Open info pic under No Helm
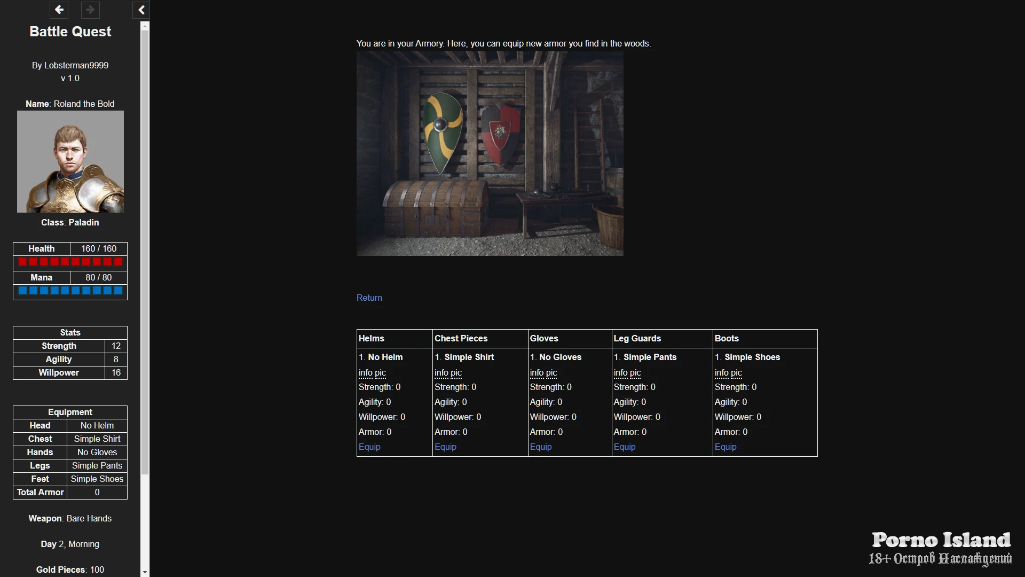This screenshot has width=1025, height=577. [372, 372]
